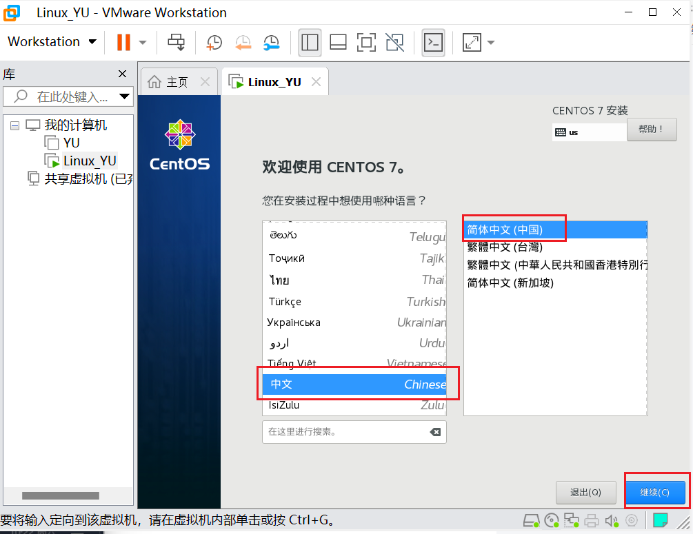Click the hard disk status icon
This screenshot has height=534, width=693.
click(531, 521)
